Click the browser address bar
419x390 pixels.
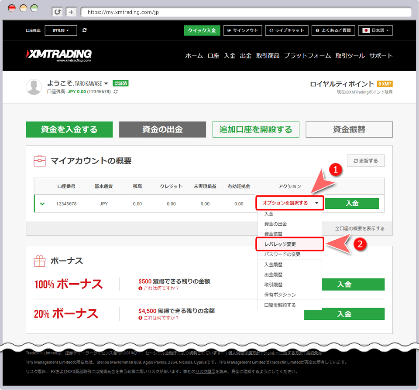(244, 12)
